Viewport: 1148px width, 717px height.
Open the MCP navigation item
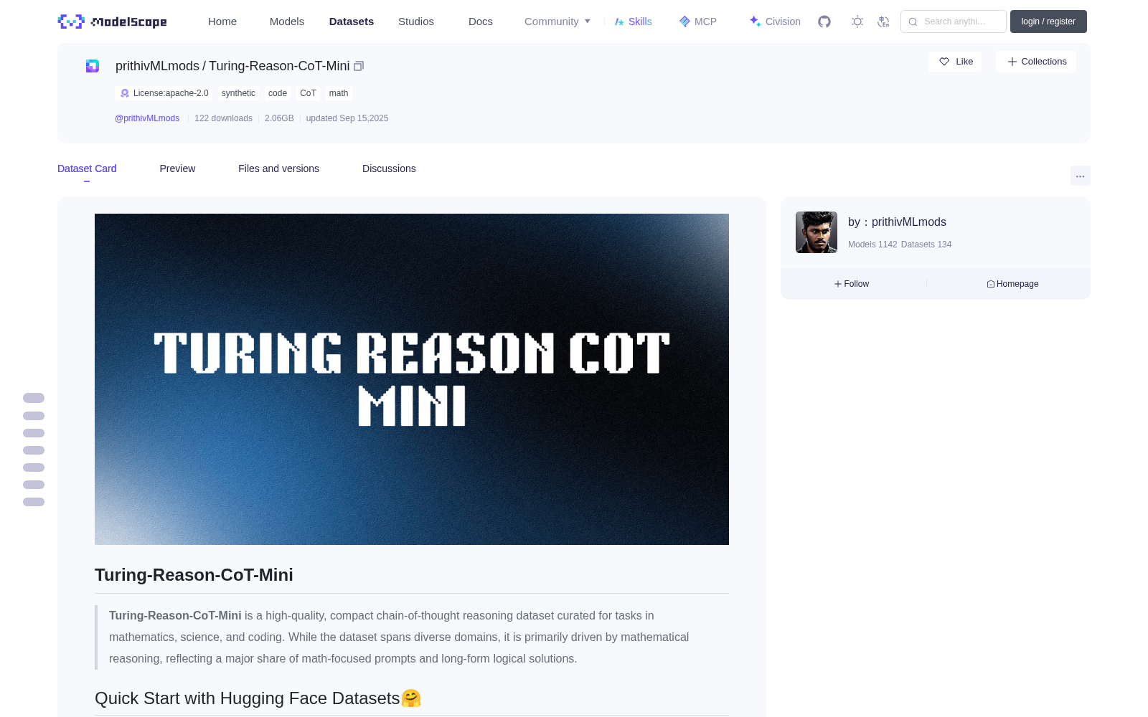697,22
